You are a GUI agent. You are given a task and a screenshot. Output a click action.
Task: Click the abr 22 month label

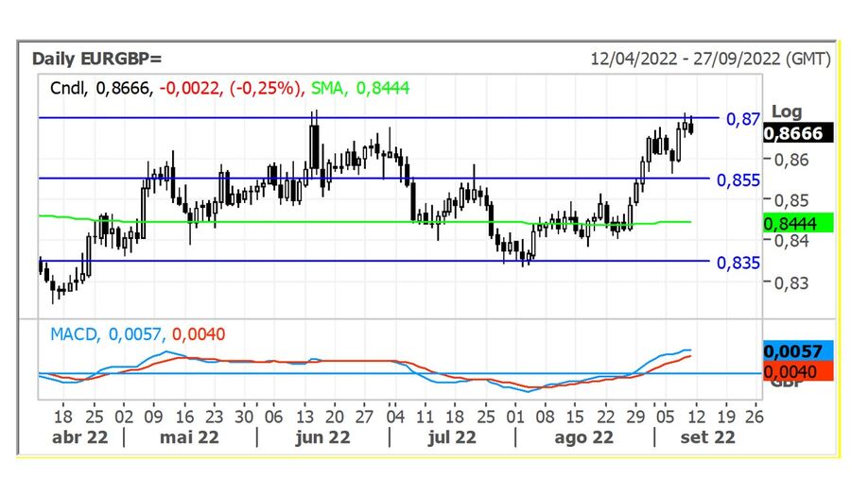pyautogui.click(x=79, y=436)
